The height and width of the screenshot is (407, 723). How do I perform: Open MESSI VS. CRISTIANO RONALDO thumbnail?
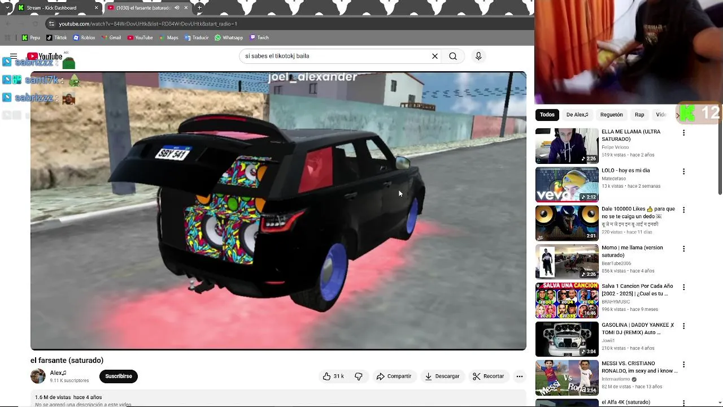pyautogui.click(x=567, y=378)
